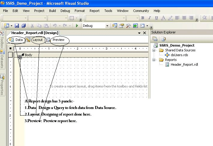Open the Format menu
This screenshot has height=146, width=213.
[80, 11]
